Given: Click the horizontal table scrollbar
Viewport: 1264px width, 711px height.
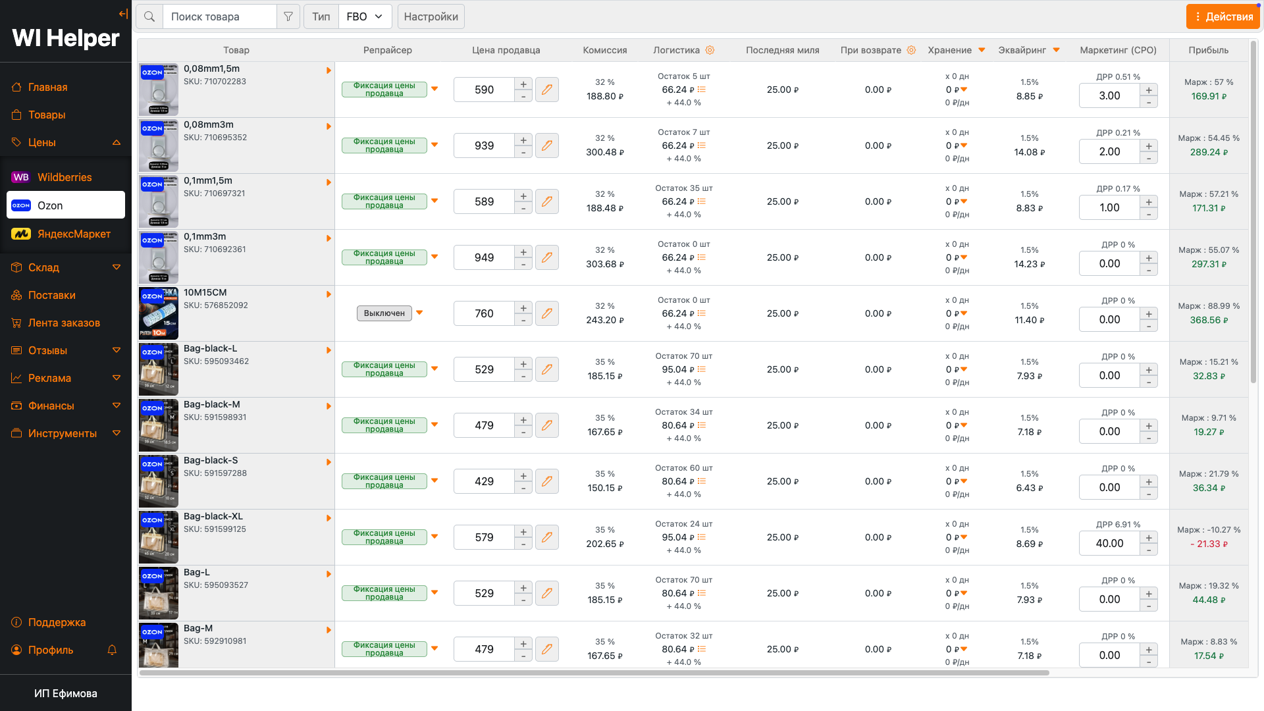Looking at the screenshot, I should point(592,673).
